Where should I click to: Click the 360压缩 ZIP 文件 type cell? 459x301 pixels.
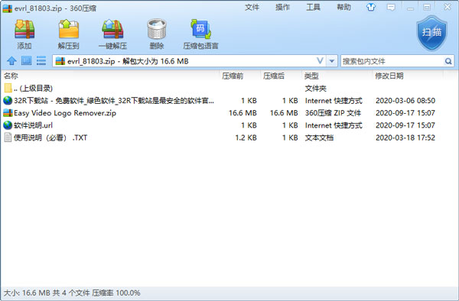pos(333,113)
